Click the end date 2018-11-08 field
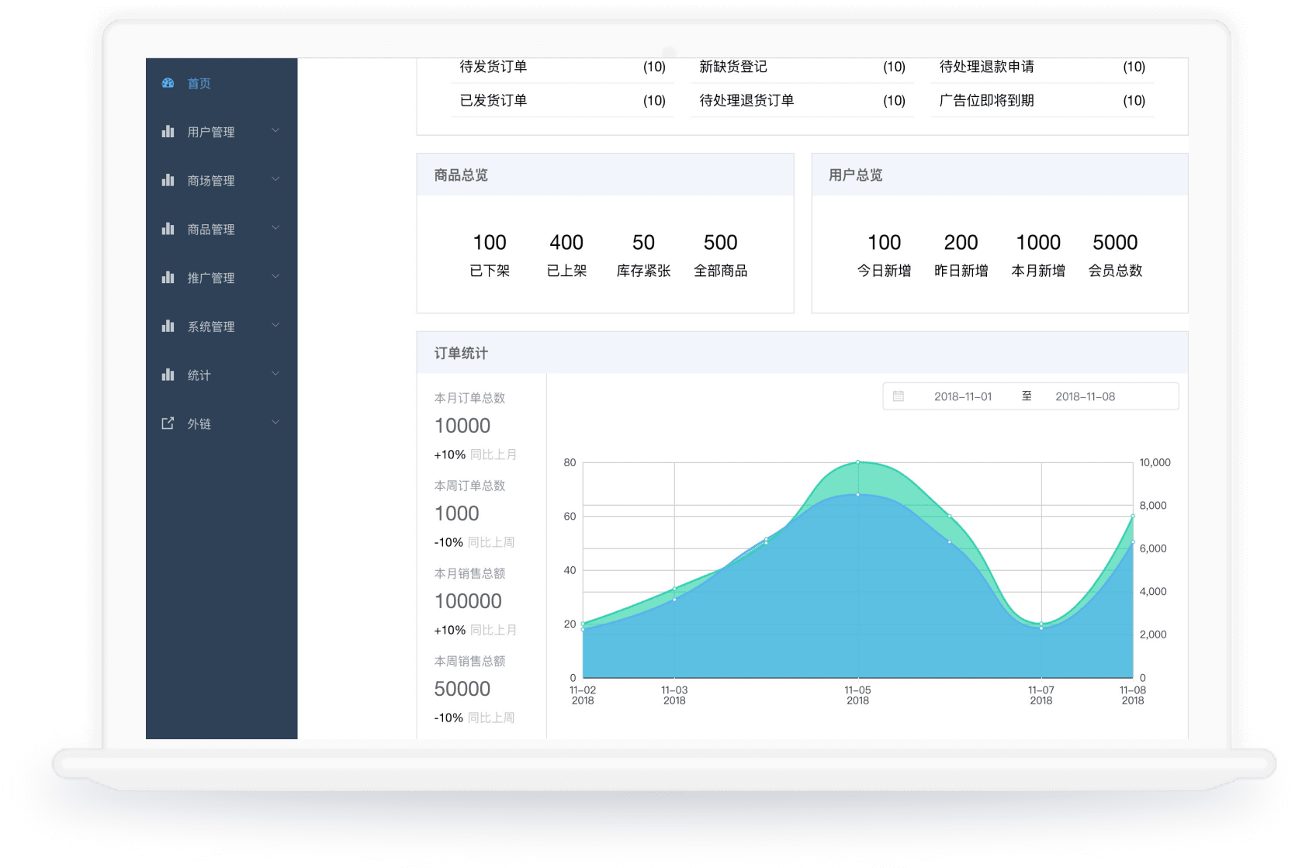This screenshot has width=1302, height=868. point(1085,396)
